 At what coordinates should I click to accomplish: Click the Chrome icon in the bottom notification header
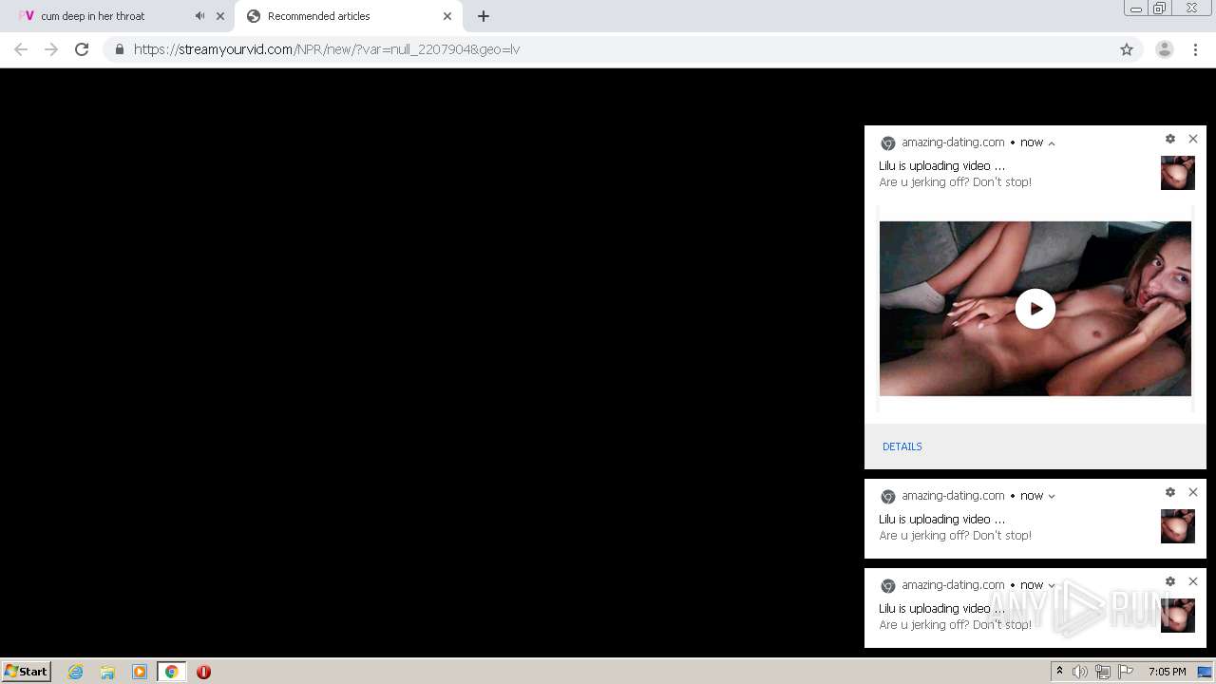click(x=888, y=586)
